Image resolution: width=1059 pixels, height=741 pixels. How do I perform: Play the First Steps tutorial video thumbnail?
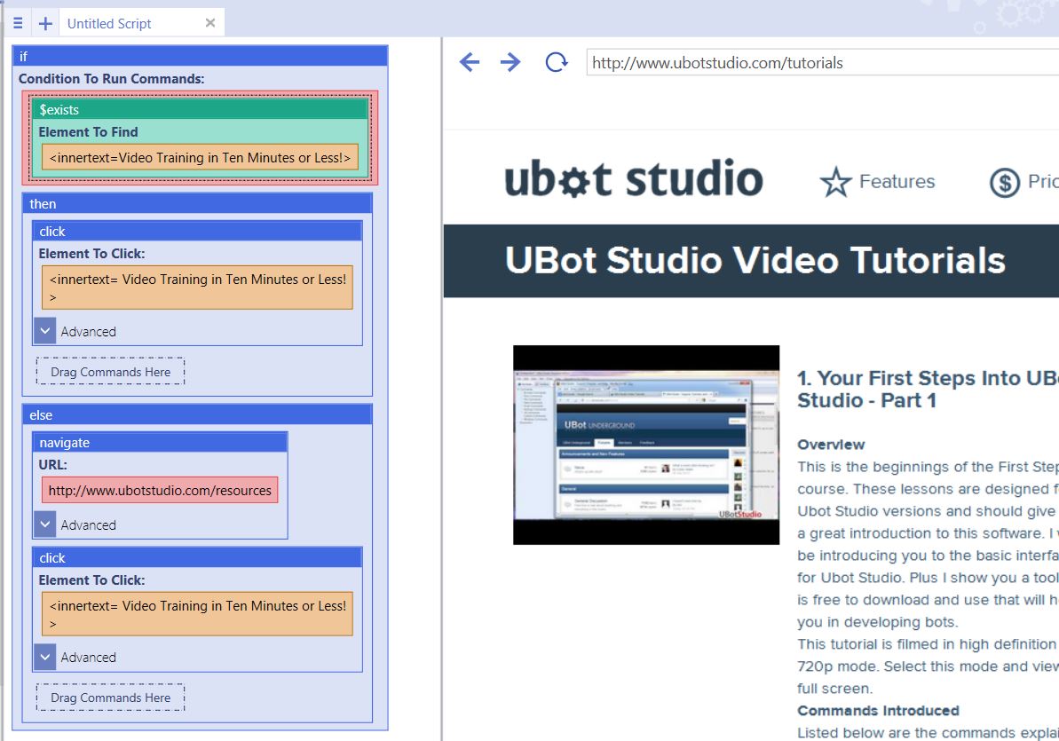coord(646,445)
